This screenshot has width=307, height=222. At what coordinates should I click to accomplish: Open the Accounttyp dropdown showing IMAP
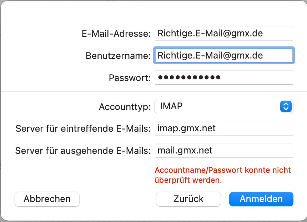tap(223, 106)
